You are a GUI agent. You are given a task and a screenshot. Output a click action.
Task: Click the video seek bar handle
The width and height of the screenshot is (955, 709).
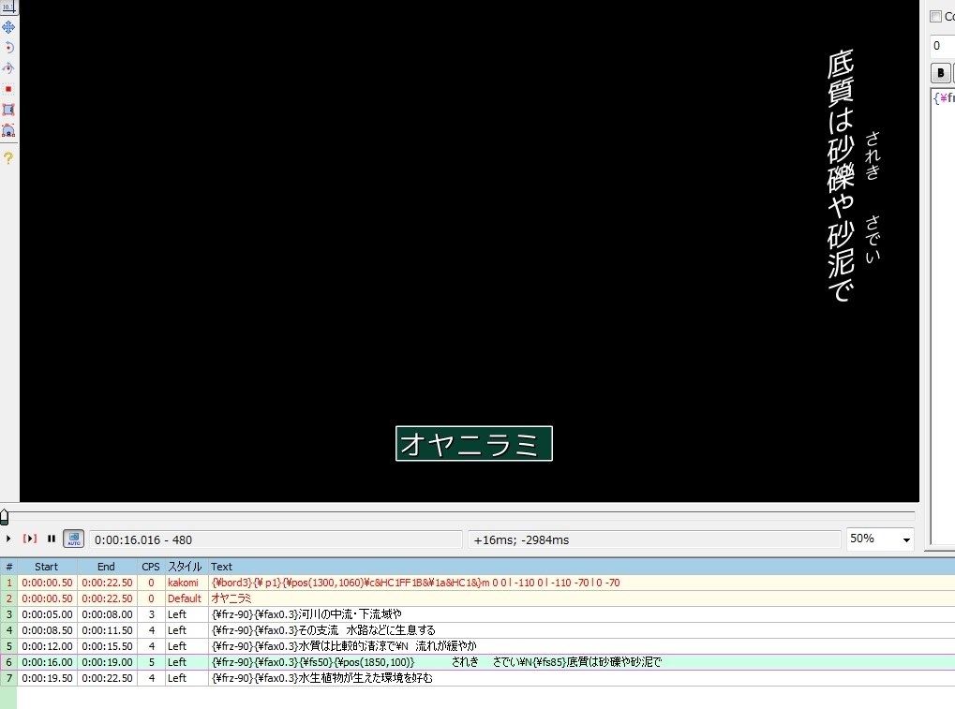5,517
